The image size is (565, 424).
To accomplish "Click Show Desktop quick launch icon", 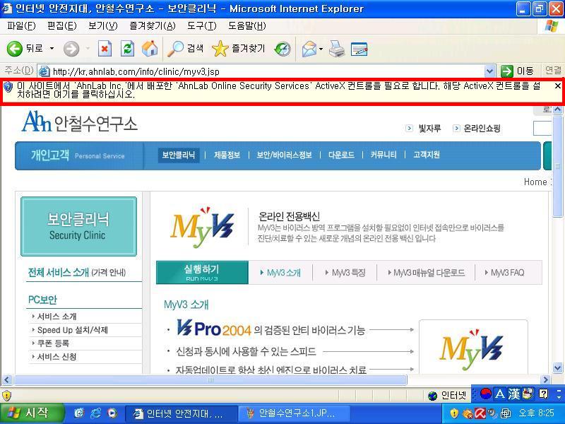I will click(x=79, y=413).
